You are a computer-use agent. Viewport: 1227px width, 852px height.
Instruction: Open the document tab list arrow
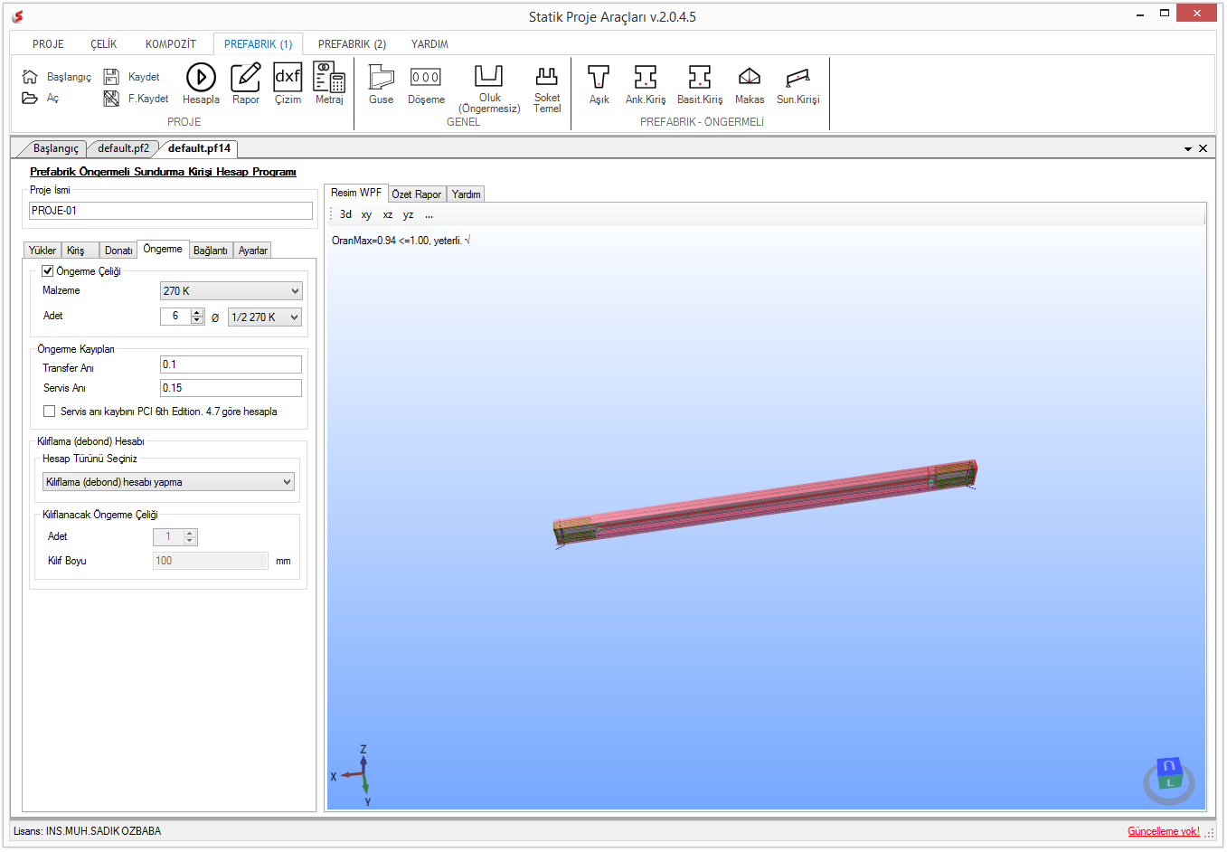tap(1188, 148)
